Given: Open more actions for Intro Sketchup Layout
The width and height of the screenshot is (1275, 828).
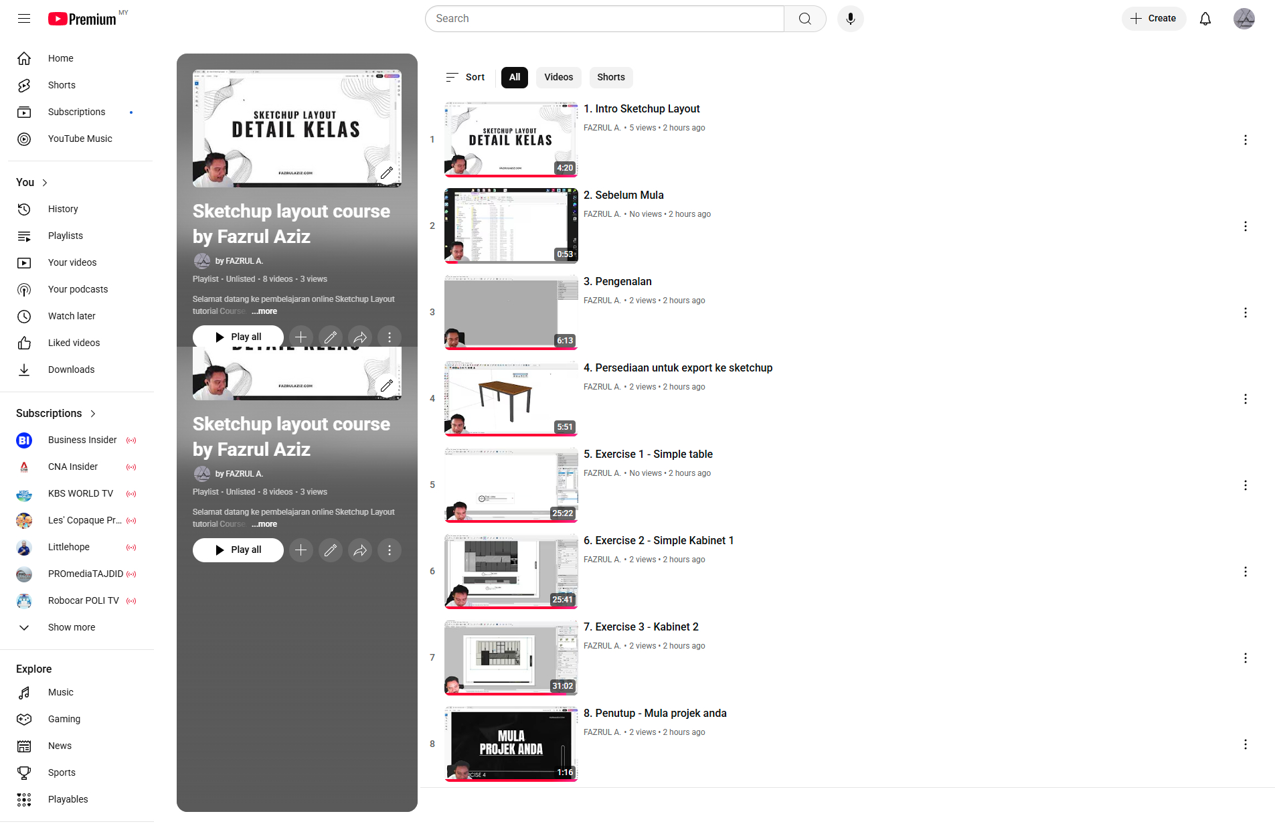Looking at the screenshot, I should point(1245,140).
